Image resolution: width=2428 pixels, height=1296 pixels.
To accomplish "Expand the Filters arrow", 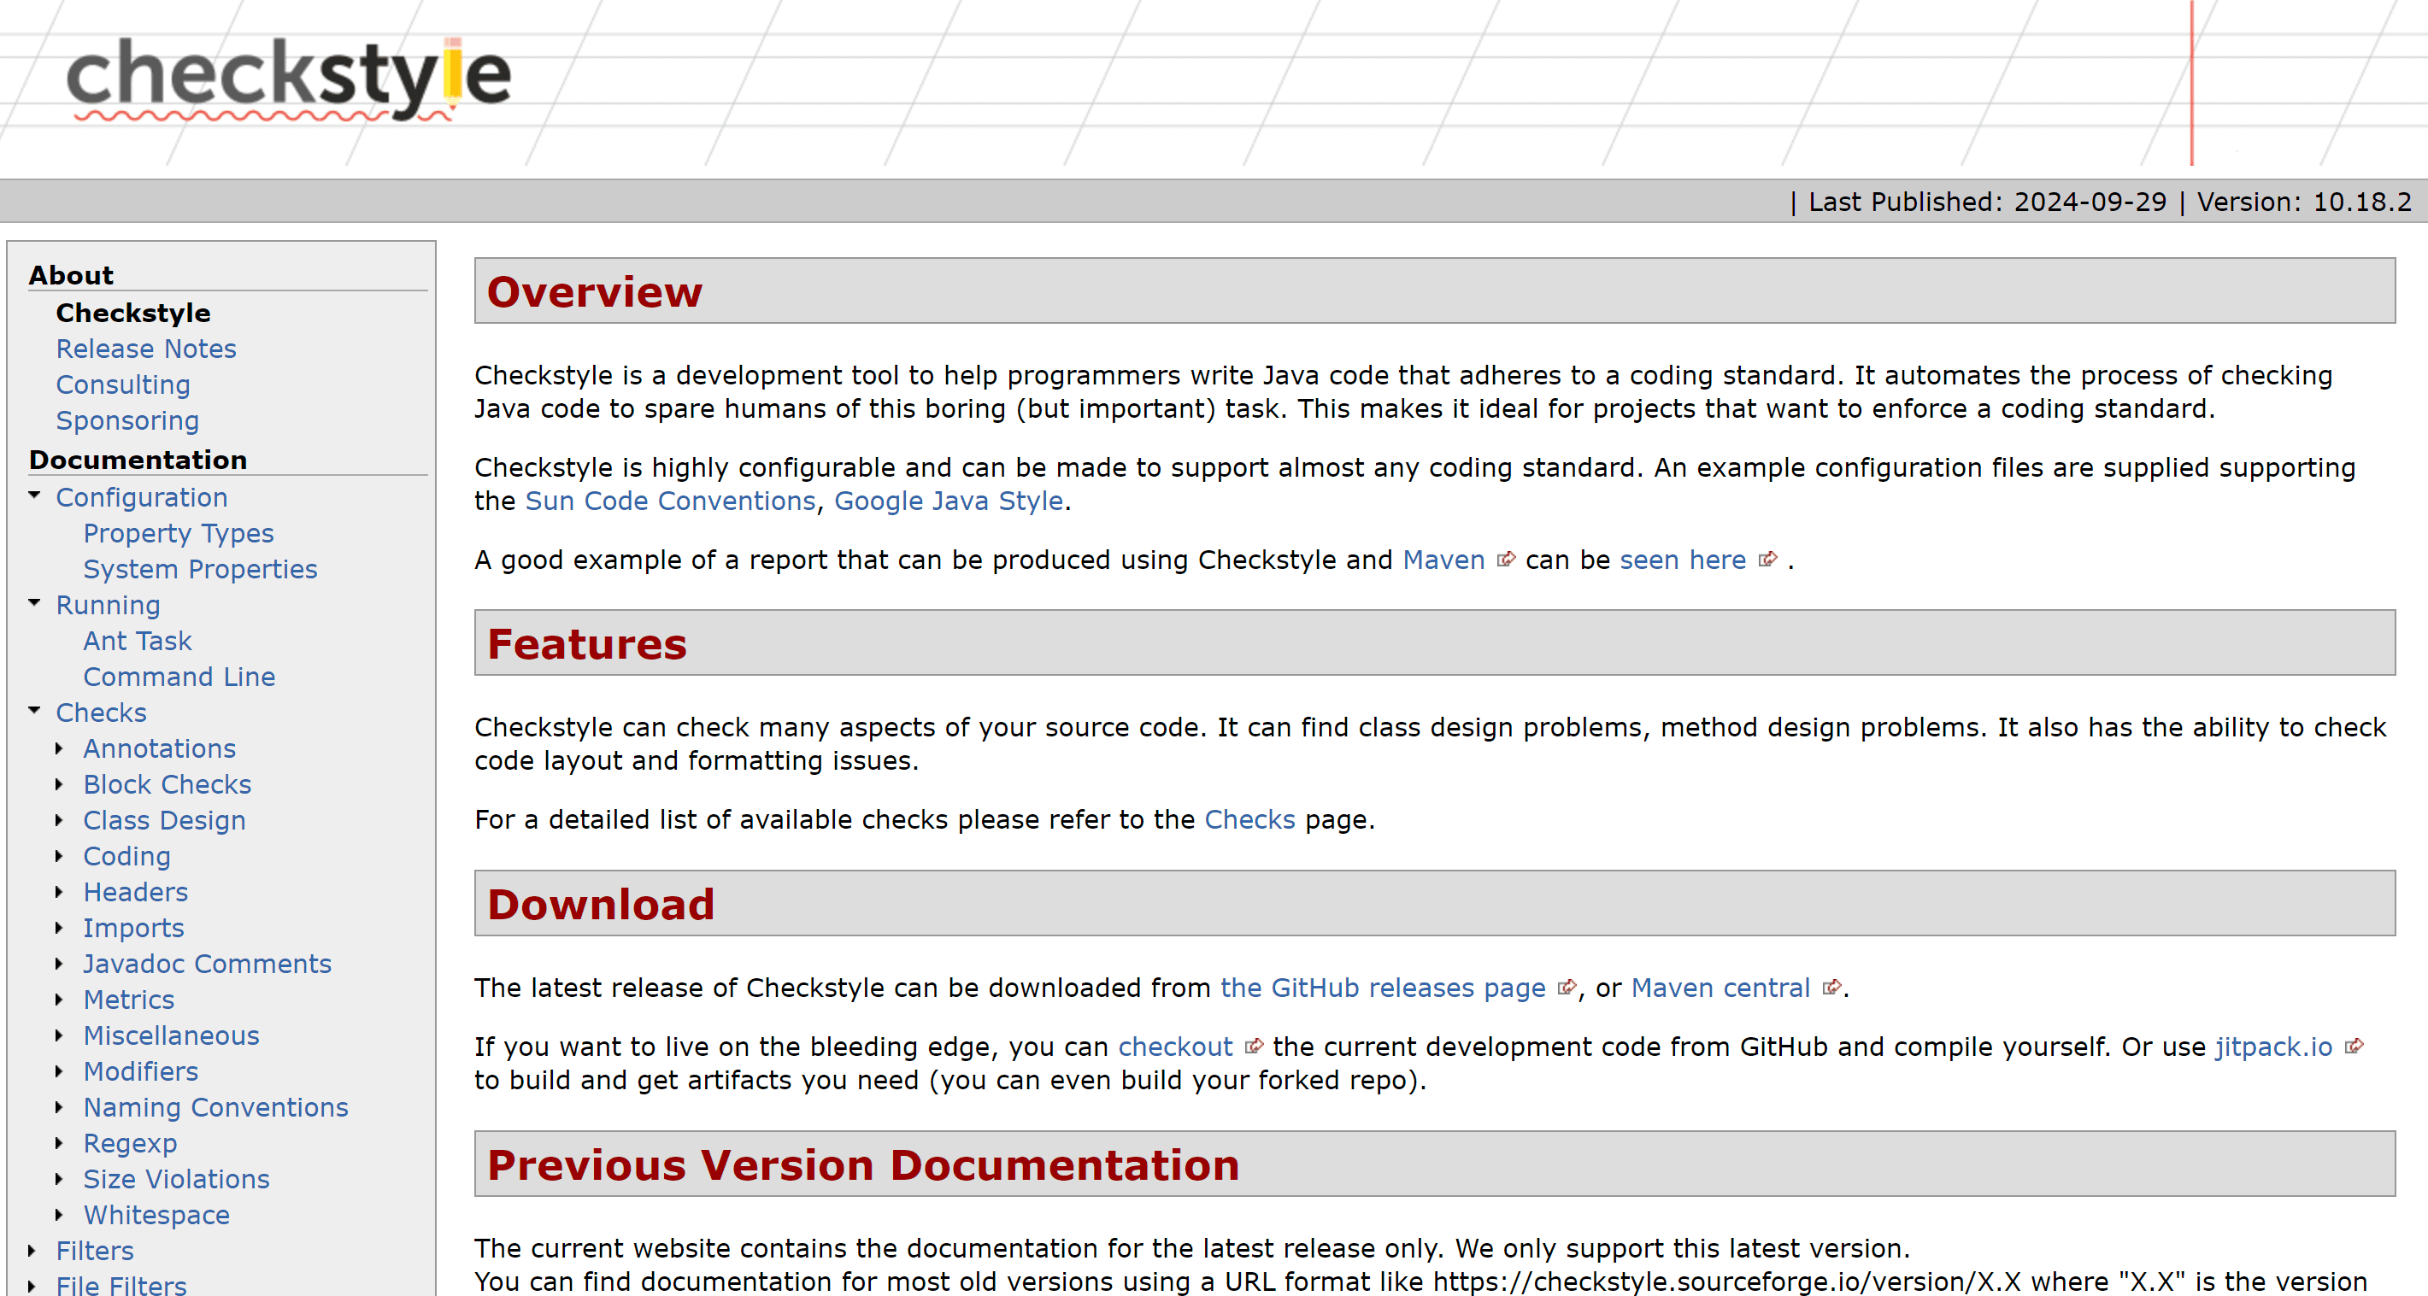I will click(32, 1251).
